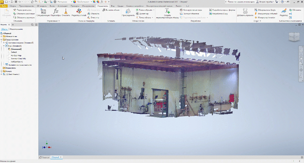
Task: Click the Спецификация bill of materials icon
Action: point(43,12)
